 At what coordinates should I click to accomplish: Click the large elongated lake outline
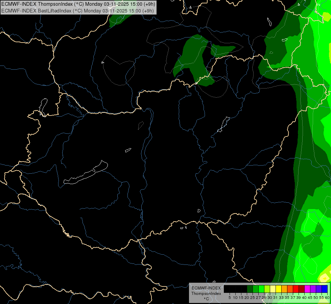pos(86,173)
